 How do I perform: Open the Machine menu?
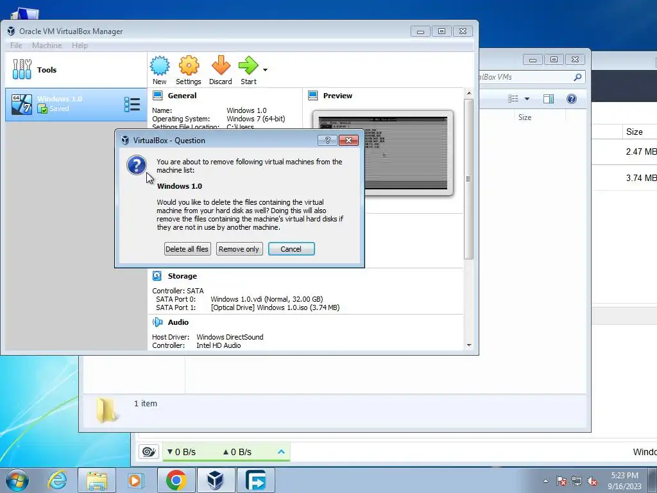click(x=47, y=46)
